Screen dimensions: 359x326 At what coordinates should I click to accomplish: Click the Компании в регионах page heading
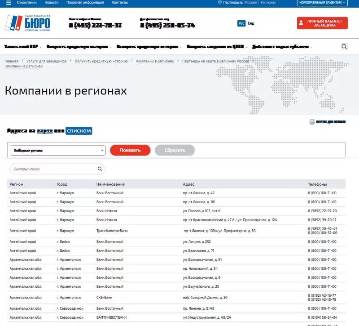click(x=66, y=91)
